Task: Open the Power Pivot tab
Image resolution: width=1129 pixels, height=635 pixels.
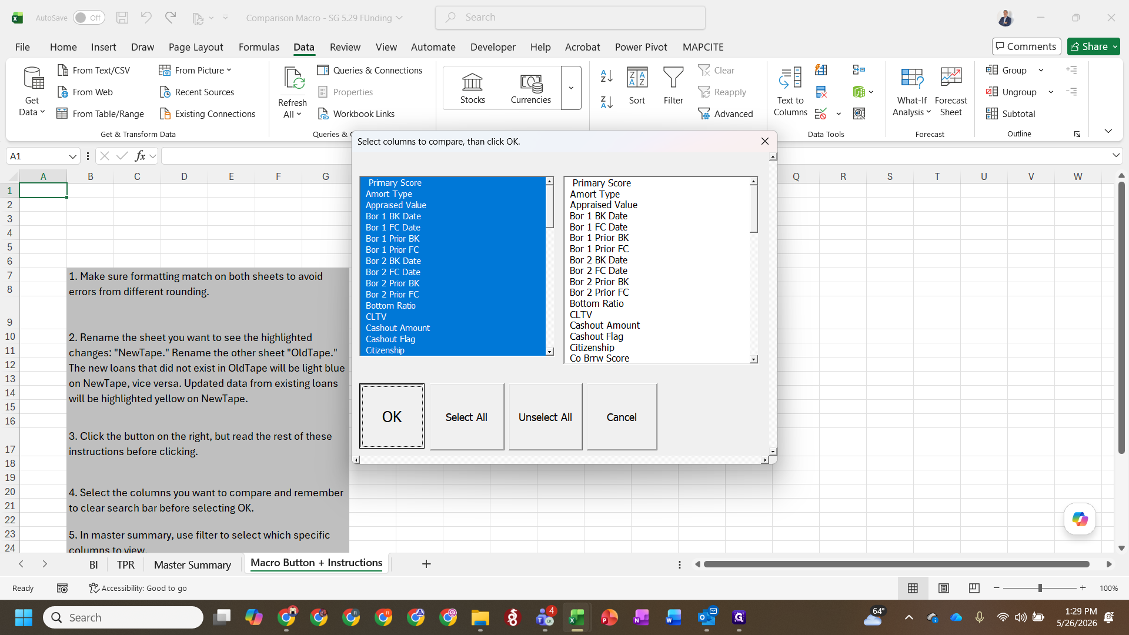Action: click(641, 47)
